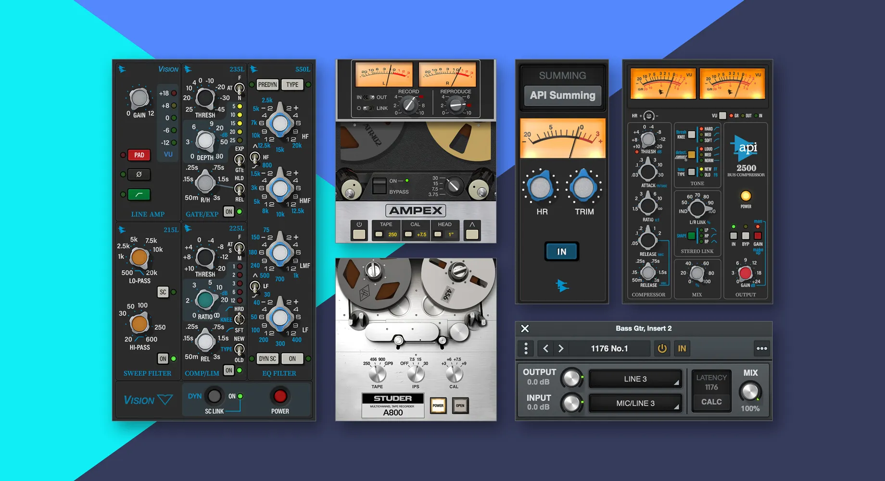Click the VU label on Line Amp meter
Screen dimensions: 885x481
tap(168, 154)
